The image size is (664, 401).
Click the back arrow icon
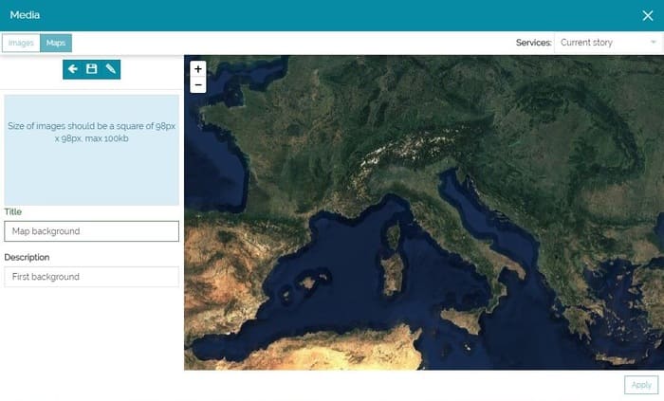tap(73, 69)
